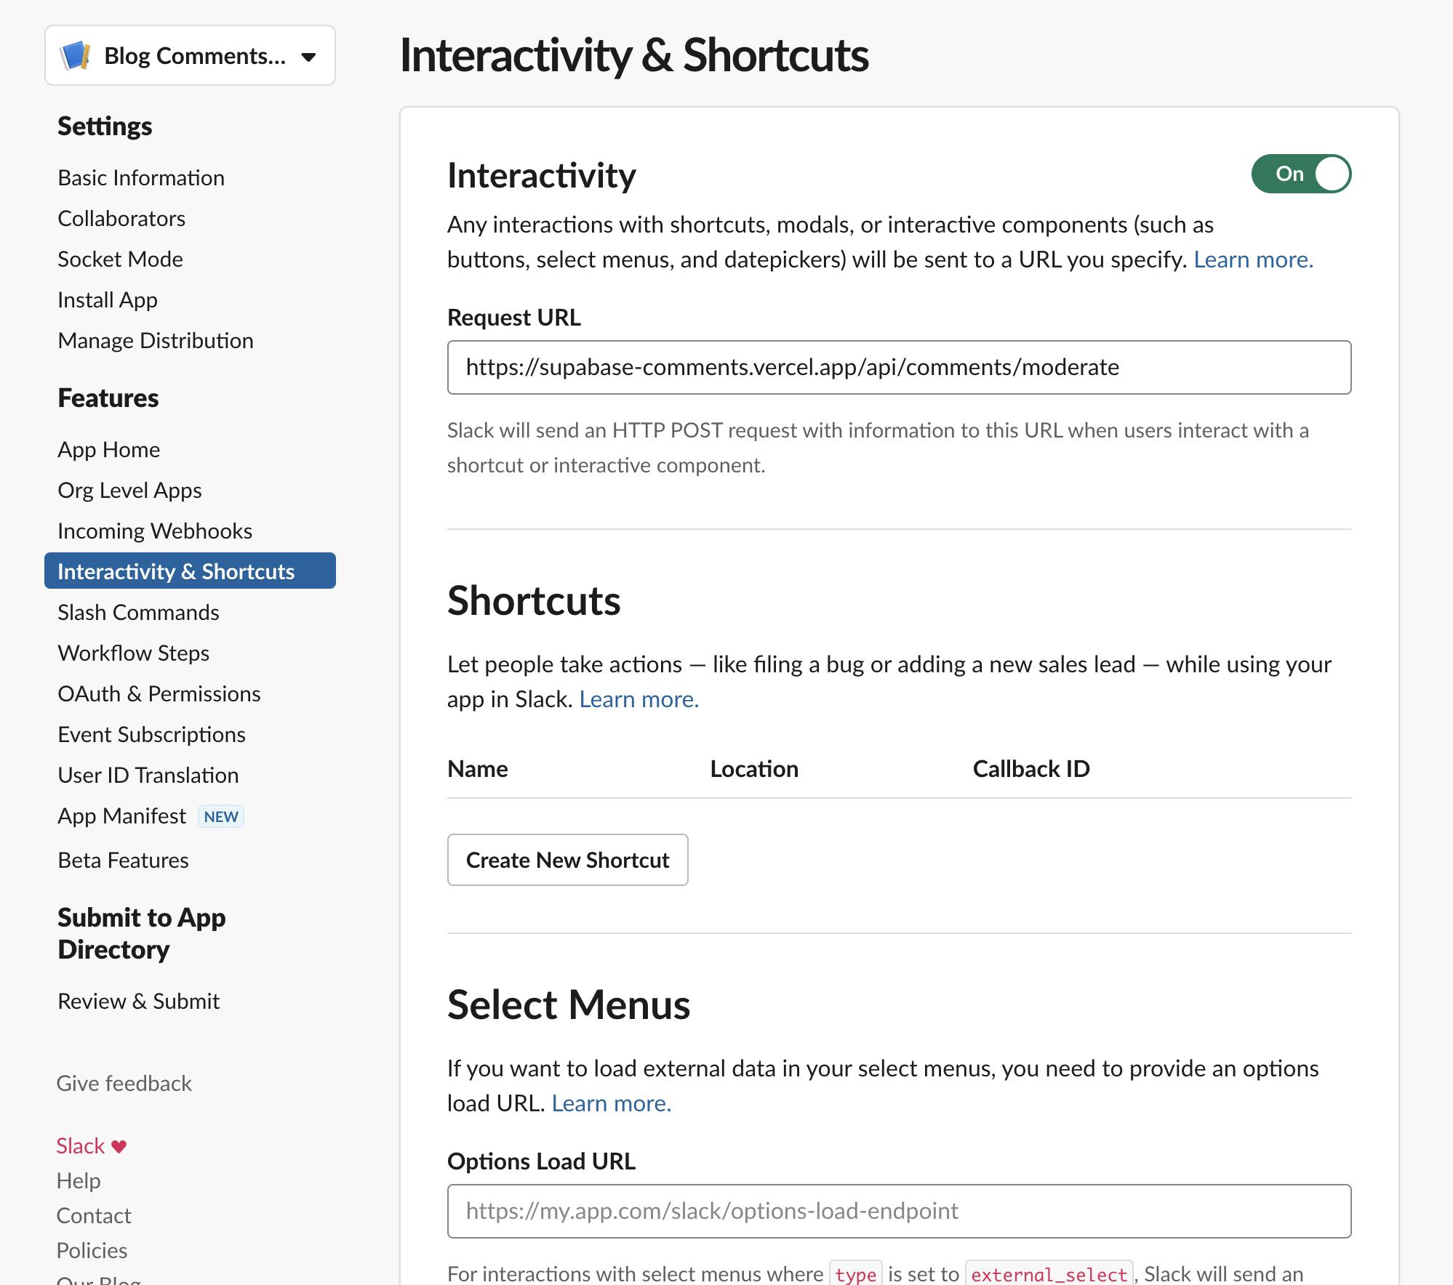Toggle Interactivity off
Screen dimensions: 1453x1285
1301,173
